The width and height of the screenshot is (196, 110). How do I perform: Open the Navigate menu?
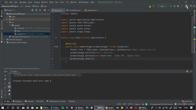[23, 2]
